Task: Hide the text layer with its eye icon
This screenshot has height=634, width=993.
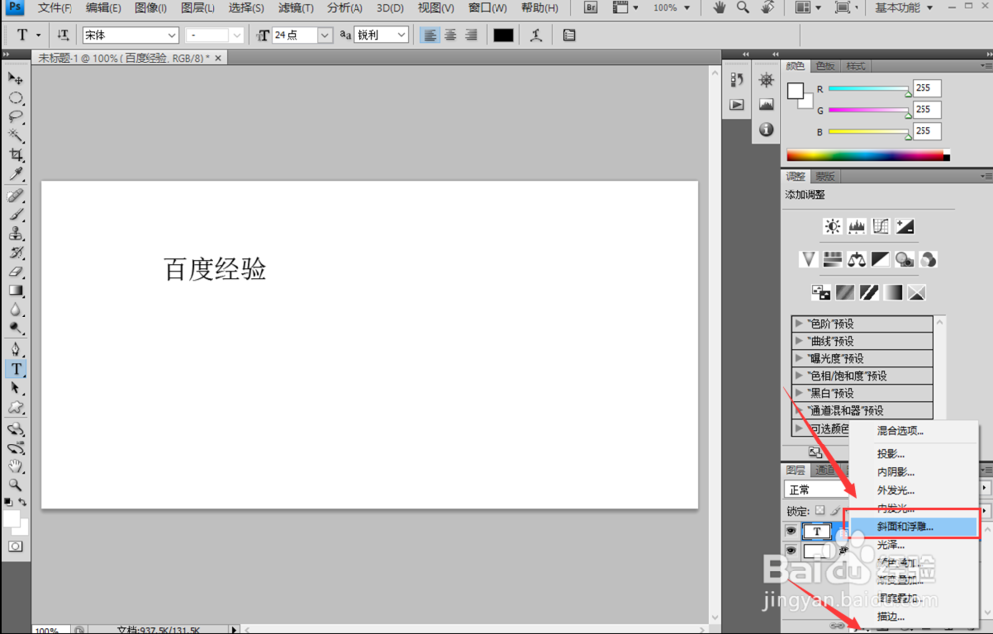Action: [790, 530]
